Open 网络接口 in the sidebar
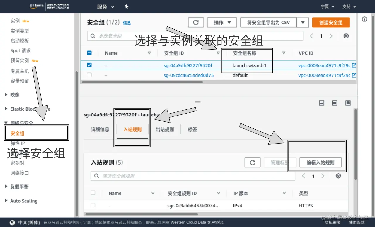 click(20, 173)
